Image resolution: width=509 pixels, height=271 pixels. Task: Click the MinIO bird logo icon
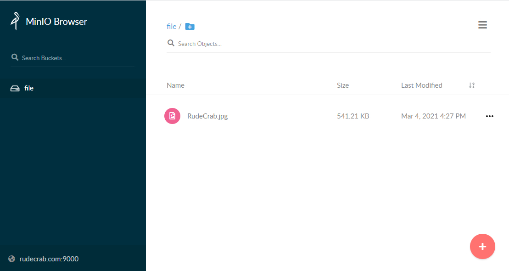click(15, 21)
